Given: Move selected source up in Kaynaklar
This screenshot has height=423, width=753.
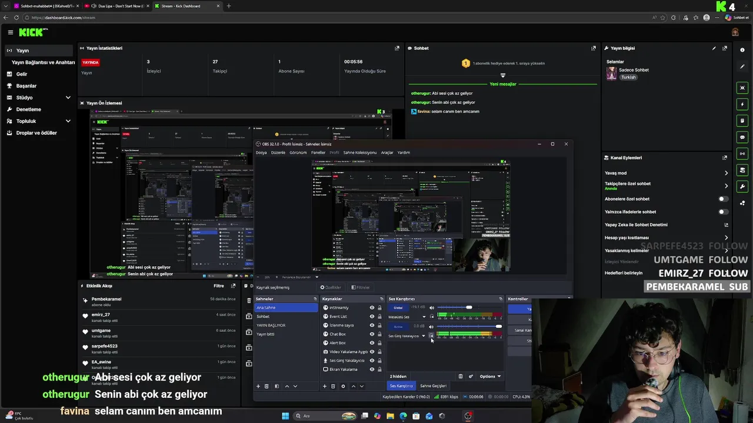Looking at the screenshot, I should point(353,386).
